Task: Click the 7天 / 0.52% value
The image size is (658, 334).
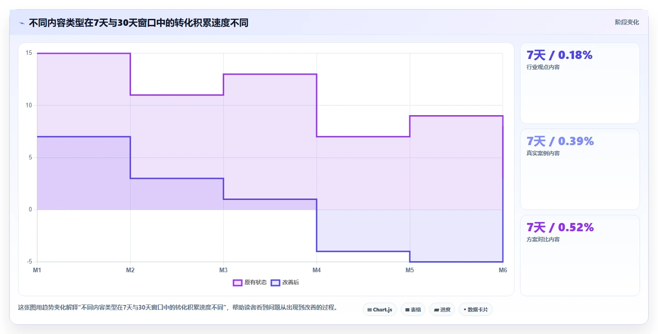Action: [x=560, y=228]
